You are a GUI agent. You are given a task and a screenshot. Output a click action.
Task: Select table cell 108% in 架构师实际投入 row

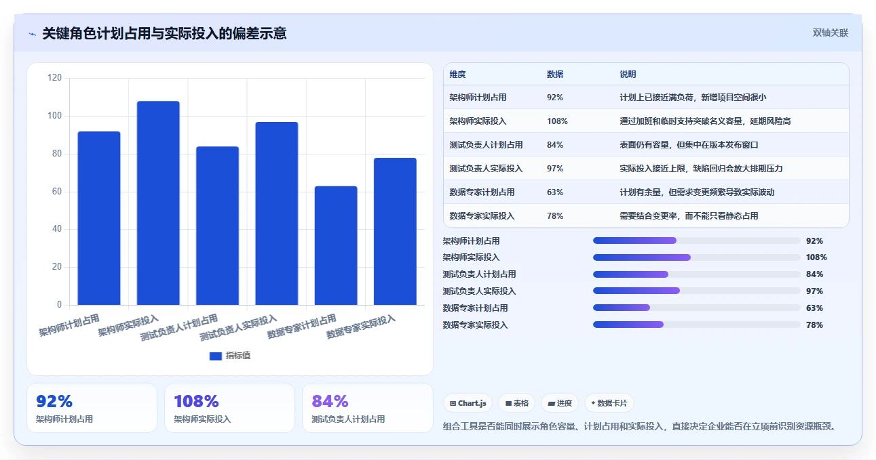point(557,121)
